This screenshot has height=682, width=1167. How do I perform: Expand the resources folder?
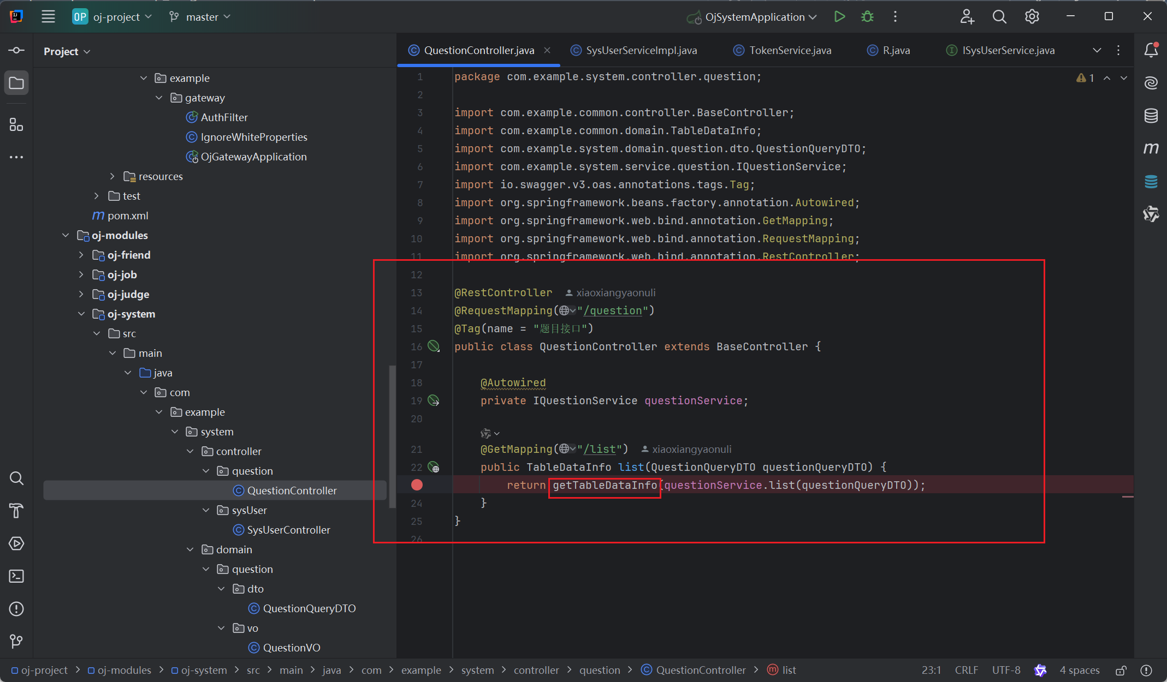(x=112, y=176)
